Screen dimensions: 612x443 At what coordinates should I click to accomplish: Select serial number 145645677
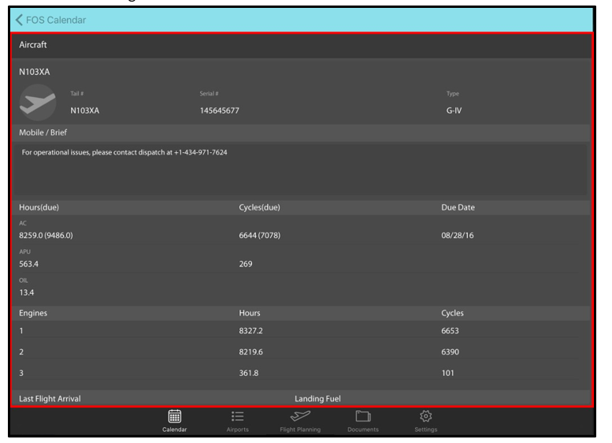(x=220, y=110)
